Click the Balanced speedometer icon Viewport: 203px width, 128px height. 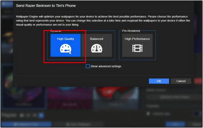pos(96,48)
